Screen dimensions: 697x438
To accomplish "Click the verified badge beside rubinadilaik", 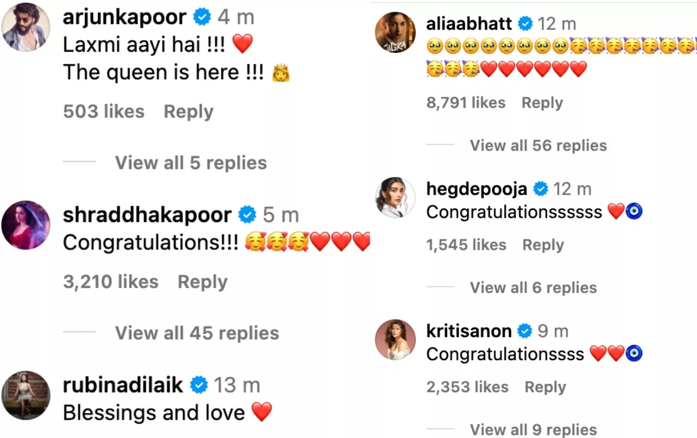I will tap(199, 385).
